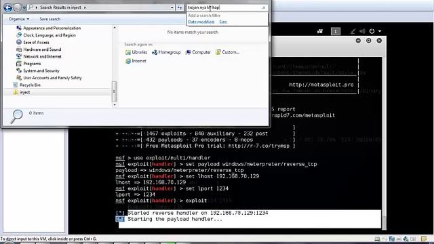Click the VM message log icon at the far right

tap(423, 239)
